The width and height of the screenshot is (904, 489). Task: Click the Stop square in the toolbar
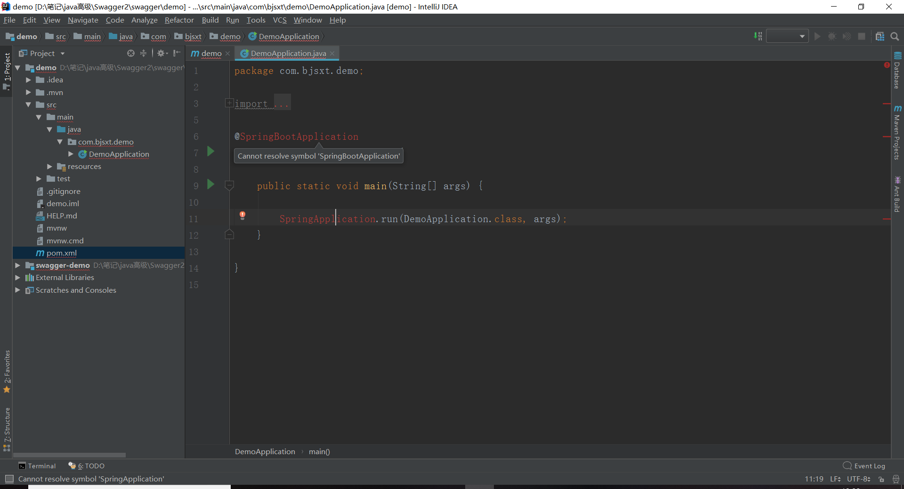tap(862, 36)
